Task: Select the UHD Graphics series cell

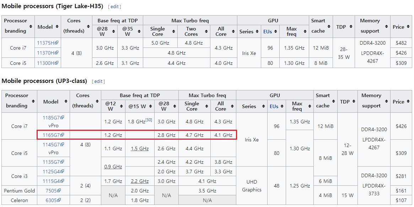Action: [252, 186]
